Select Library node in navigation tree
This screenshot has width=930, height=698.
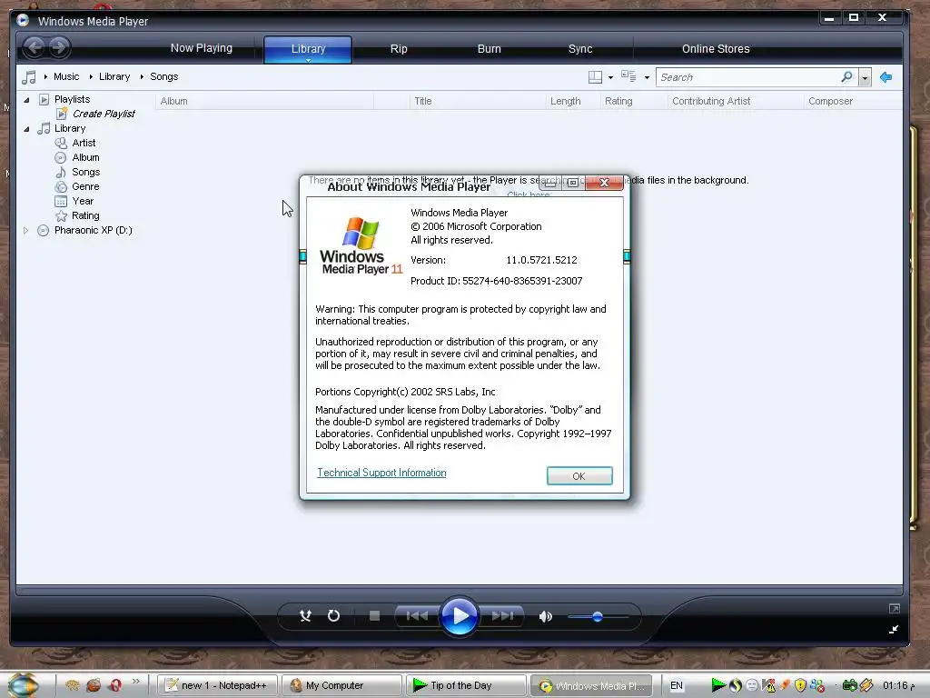69,128
